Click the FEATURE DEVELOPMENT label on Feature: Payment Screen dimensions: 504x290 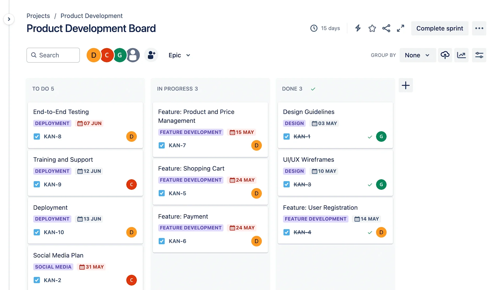coord(191,228)
